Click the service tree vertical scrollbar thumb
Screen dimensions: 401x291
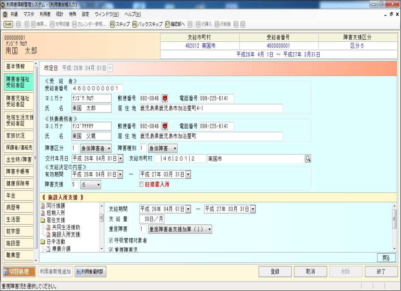[x=101, y=218]
